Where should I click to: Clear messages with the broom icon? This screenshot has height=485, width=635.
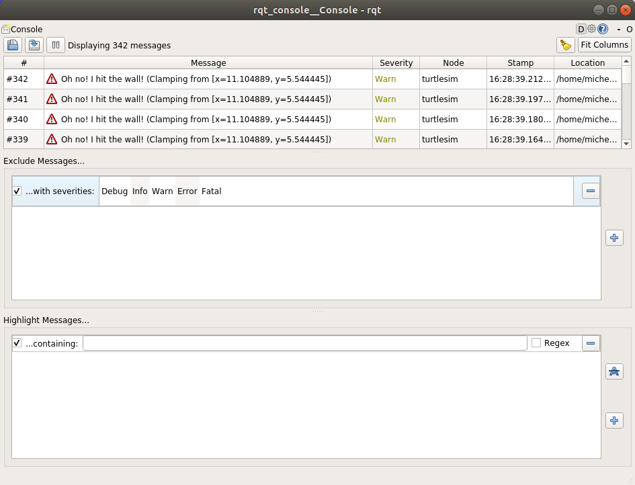[565, 45]
